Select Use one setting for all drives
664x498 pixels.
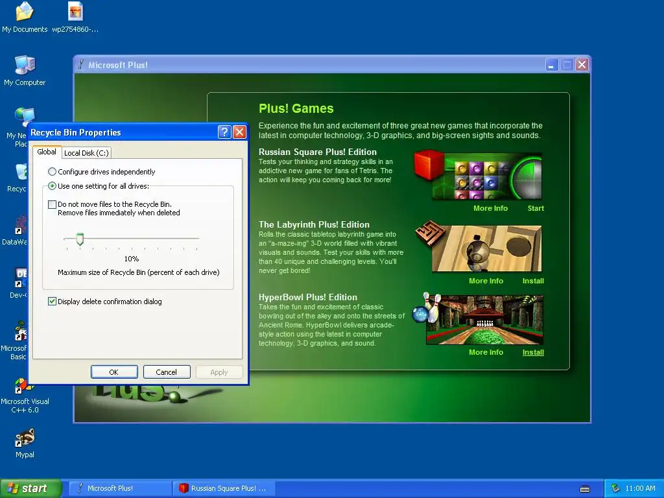[x=99, y=186]
